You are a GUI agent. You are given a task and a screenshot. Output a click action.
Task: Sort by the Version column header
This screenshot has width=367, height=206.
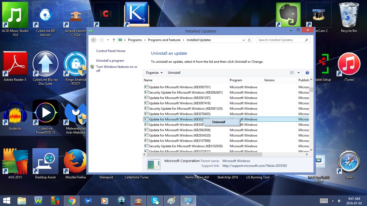(x=279, y=80)
